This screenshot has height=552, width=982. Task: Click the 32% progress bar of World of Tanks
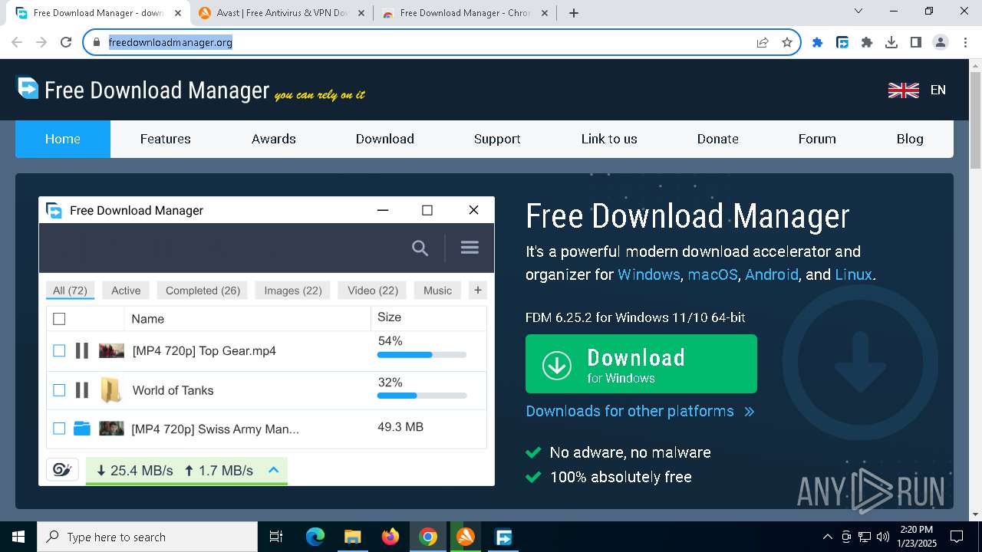[422, 396]
